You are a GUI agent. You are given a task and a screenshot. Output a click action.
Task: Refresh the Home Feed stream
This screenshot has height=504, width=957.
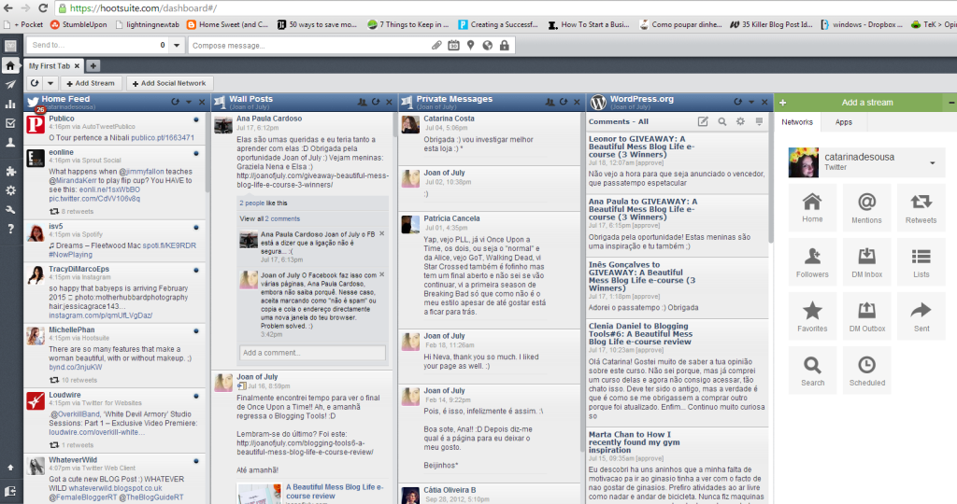(x=175, y=102)
